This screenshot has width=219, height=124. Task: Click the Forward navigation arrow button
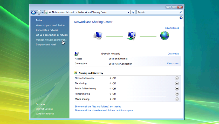pyautogui.click(x=39, y=12)
